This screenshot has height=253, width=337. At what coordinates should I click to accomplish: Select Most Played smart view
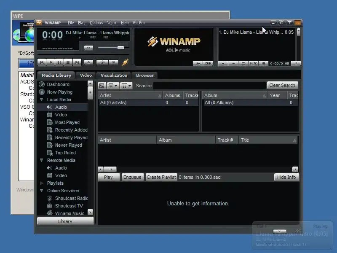[67, 122]
